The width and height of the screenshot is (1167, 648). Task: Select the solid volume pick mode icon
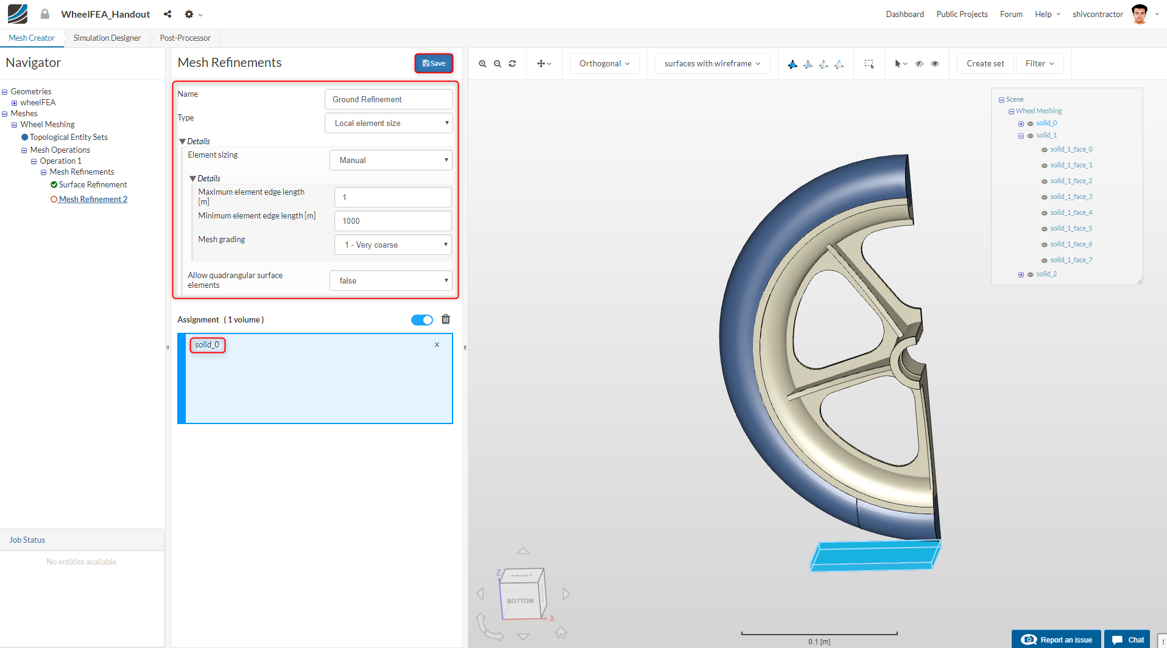pos(792,64)
